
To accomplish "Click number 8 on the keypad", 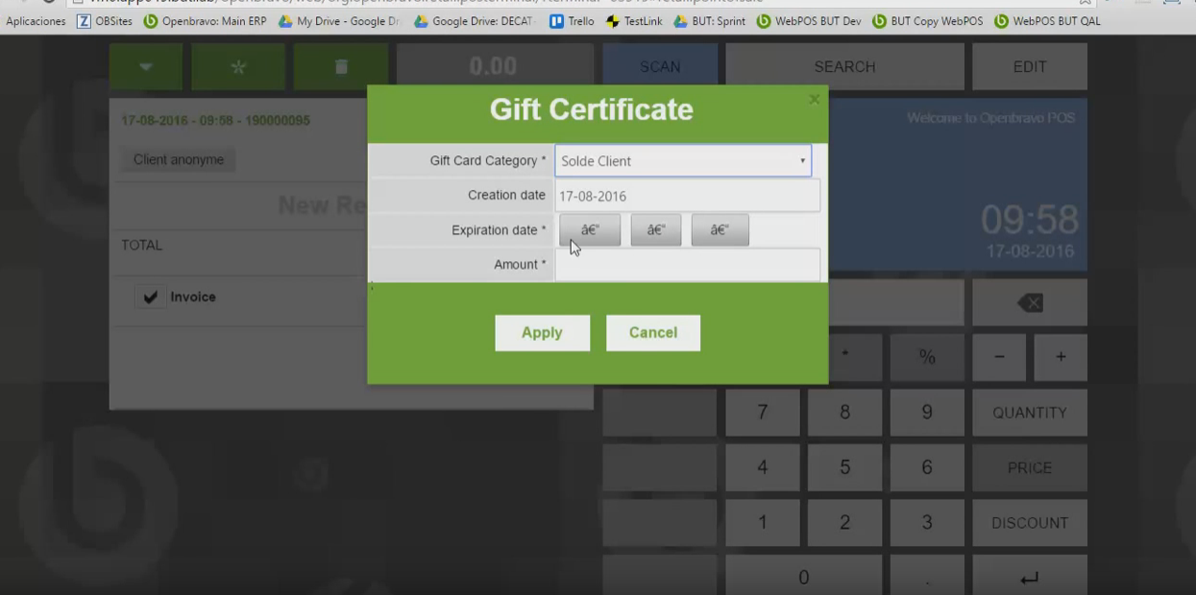I will [845, 413].
